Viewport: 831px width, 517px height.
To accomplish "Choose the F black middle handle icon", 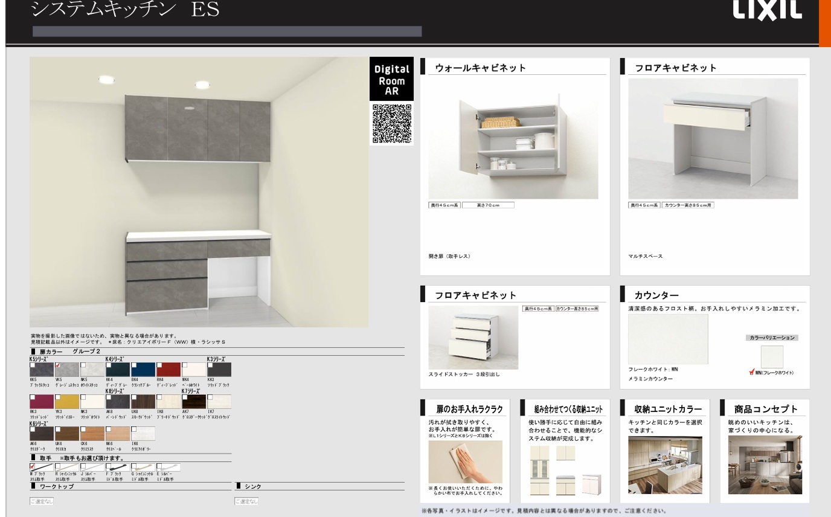I will tap(118, 467).
